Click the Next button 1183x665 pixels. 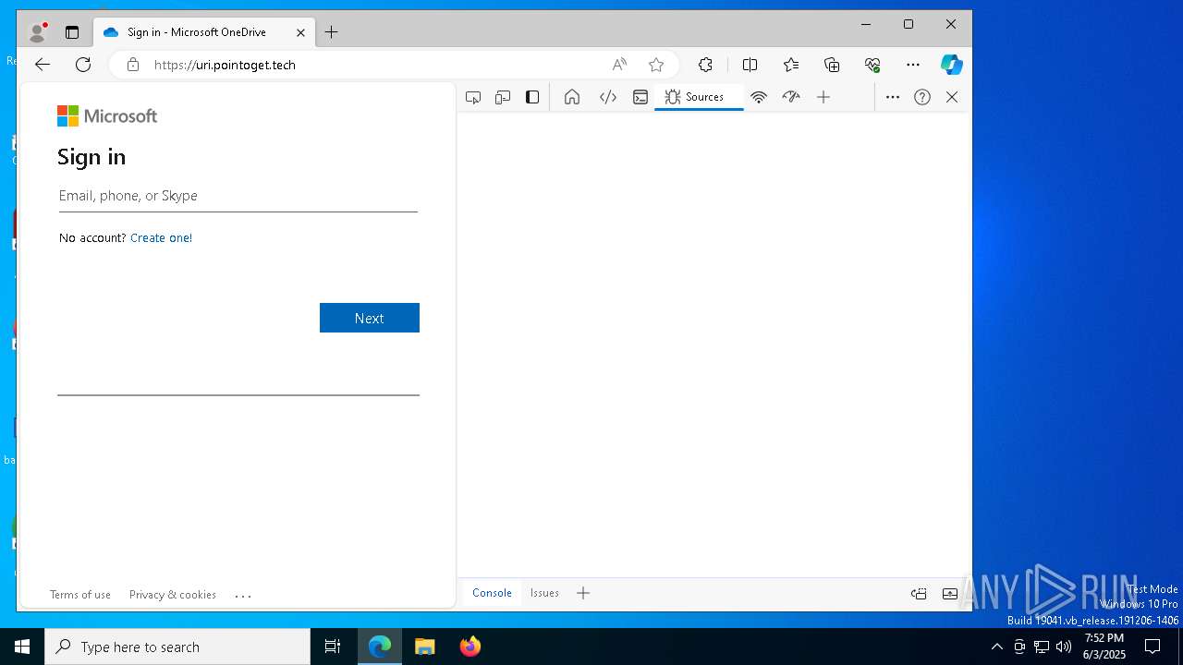click(370, 318)
